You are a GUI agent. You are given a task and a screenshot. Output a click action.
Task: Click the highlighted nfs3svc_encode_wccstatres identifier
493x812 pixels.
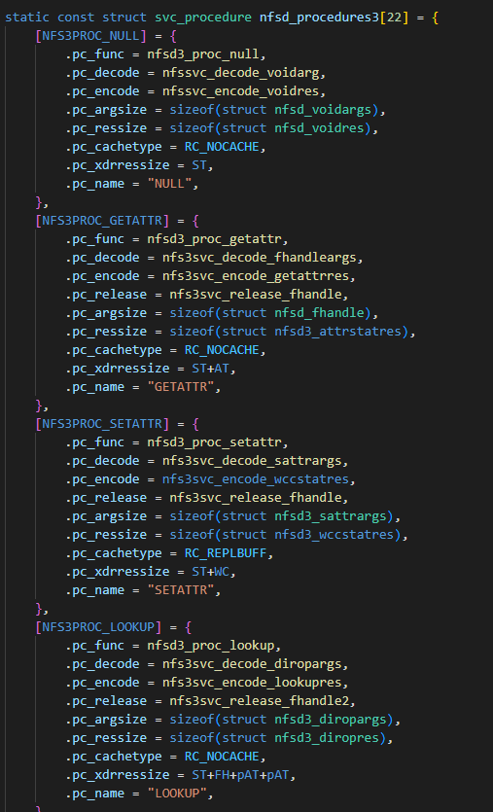pos(256,479)
